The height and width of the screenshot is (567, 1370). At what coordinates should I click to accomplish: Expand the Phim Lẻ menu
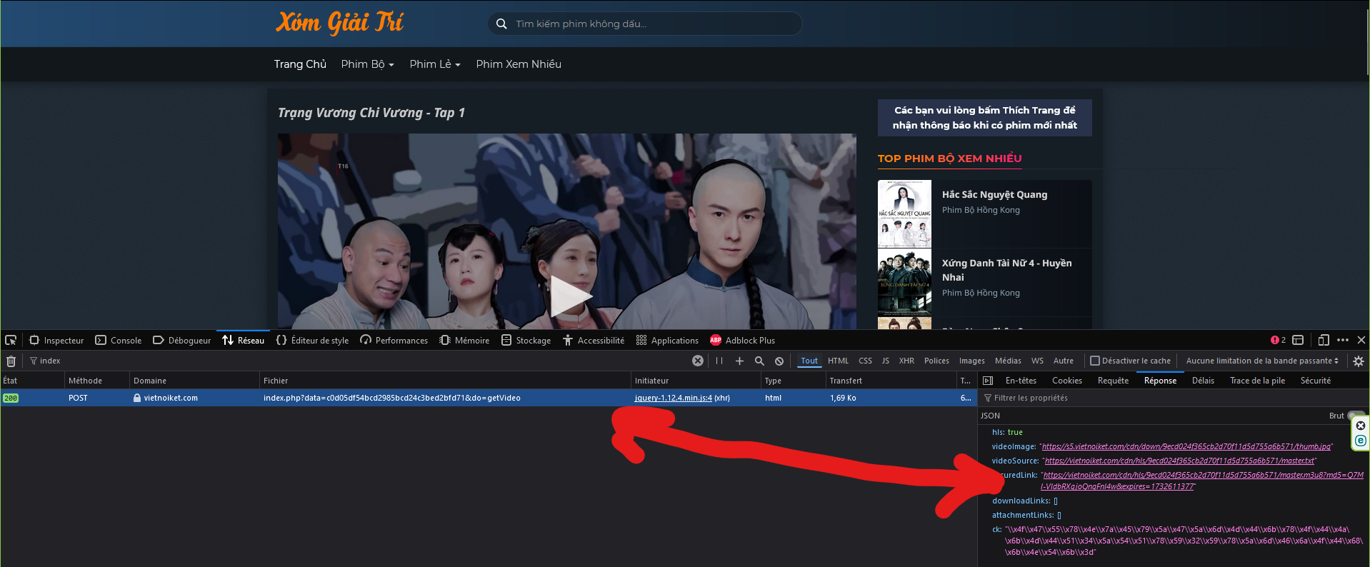tap(435, 64)
